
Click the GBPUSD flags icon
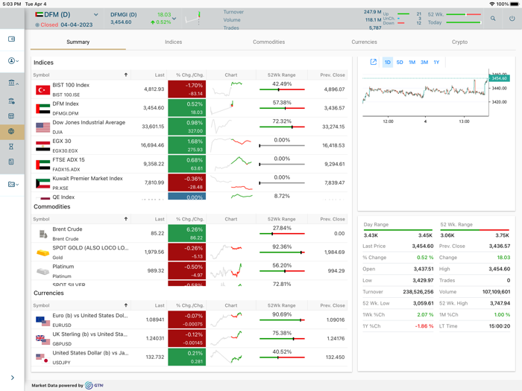pos(43,340)
